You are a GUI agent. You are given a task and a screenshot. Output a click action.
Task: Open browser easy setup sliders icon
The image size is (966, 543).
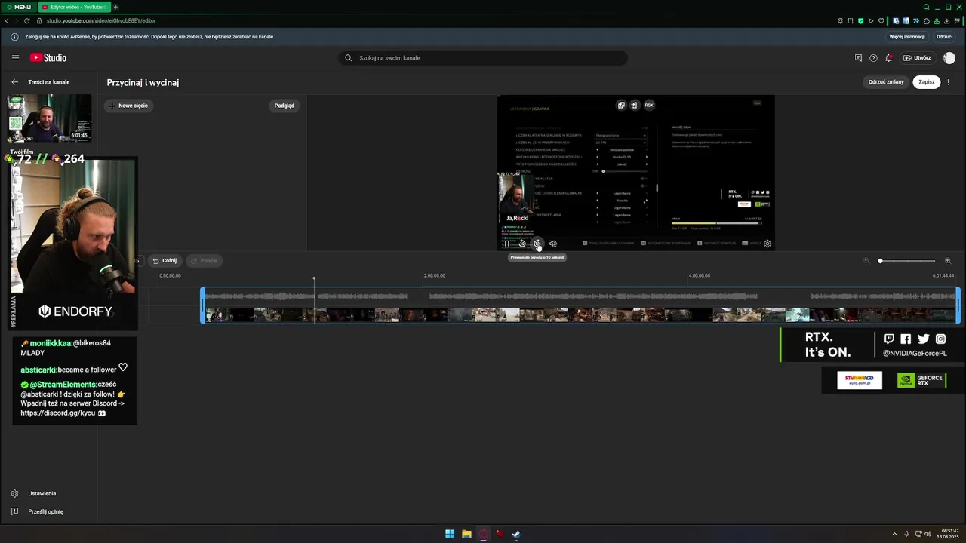(x=958, y=21)
